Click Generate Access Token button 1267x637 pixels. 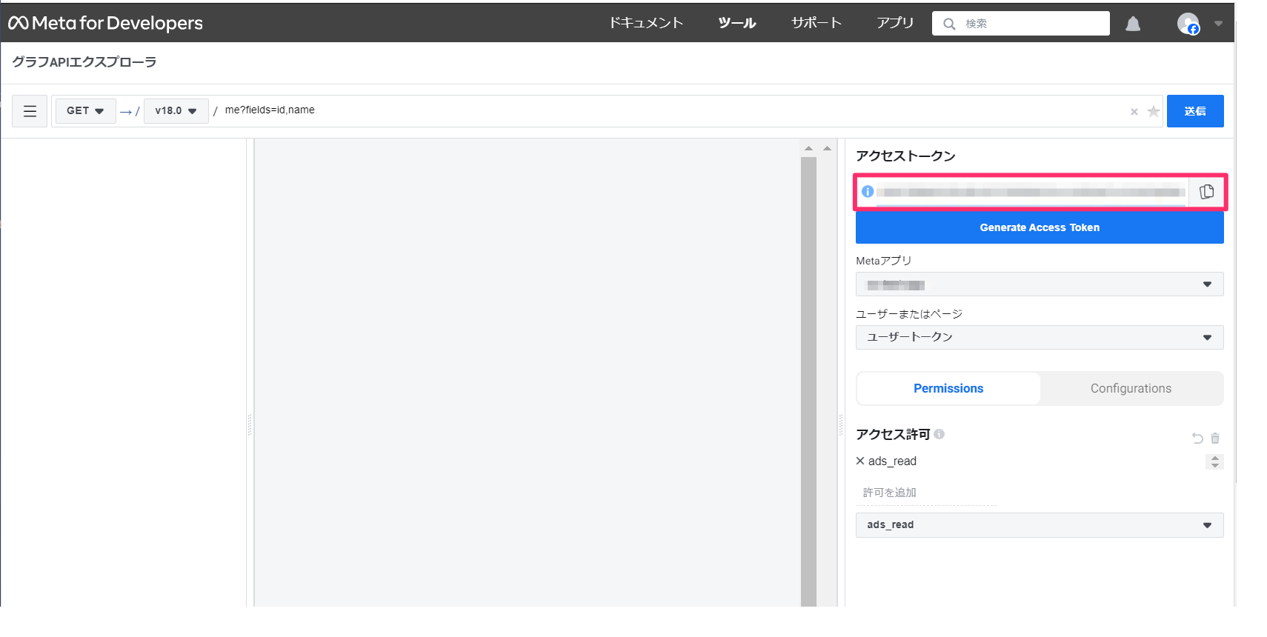[x=1040, y=227]
